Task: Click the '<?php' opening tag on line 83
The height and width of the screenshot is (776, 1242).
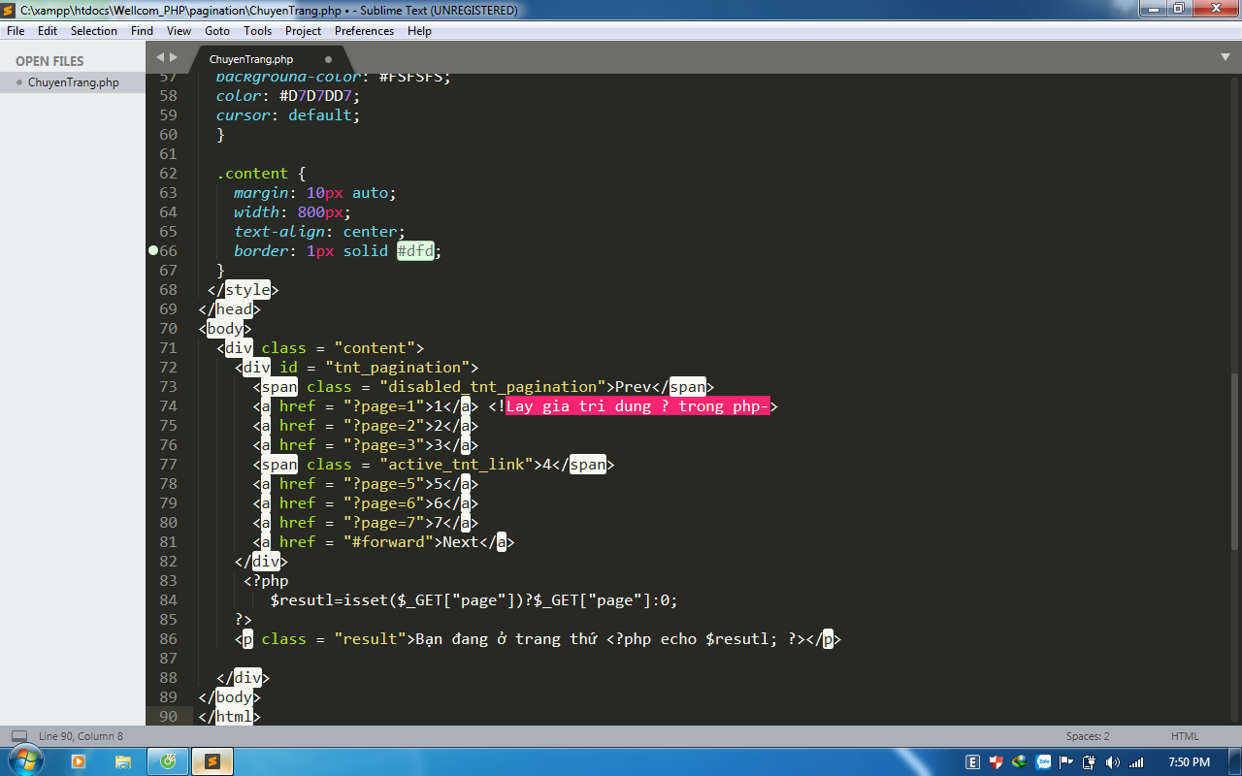Action: (266, 581)
